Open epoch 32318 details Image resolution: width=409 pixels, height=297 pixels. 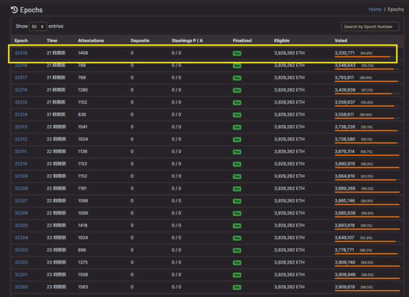coord(21,65)
